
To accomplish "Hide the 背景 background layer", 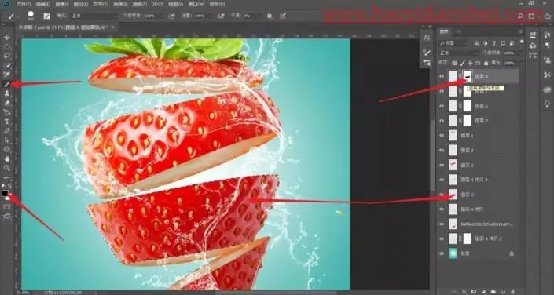I will point(442,253).
